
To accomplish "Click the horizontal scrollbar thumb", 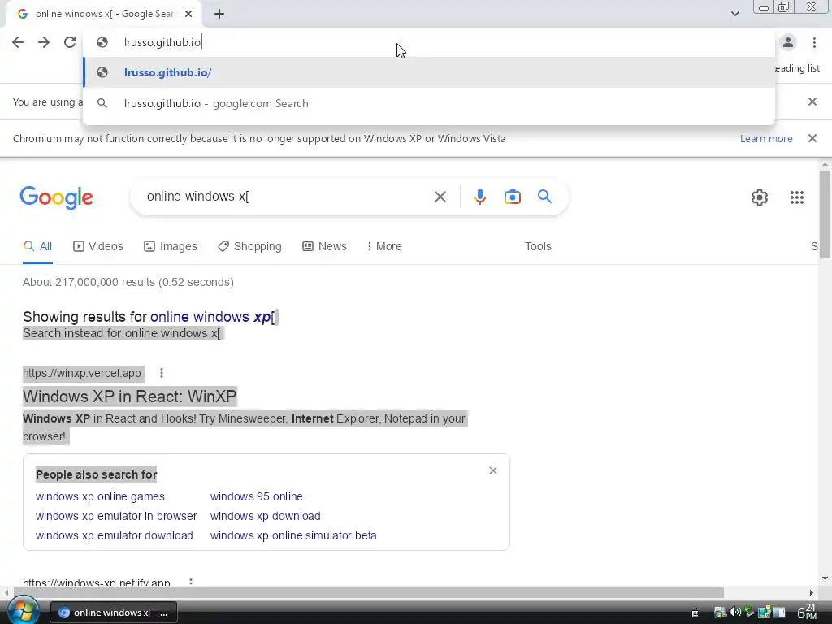I will 369,592.
